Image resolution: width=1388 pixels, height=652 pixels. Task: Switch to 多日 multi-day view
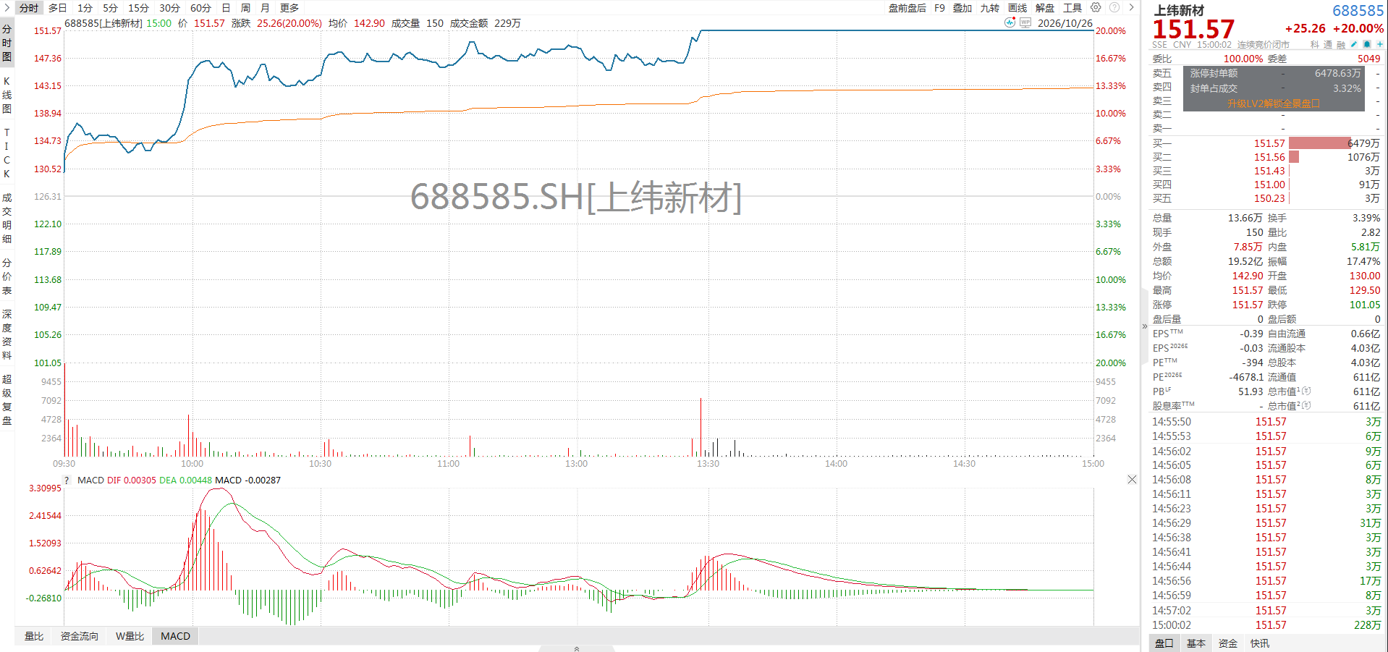point(58,8)
